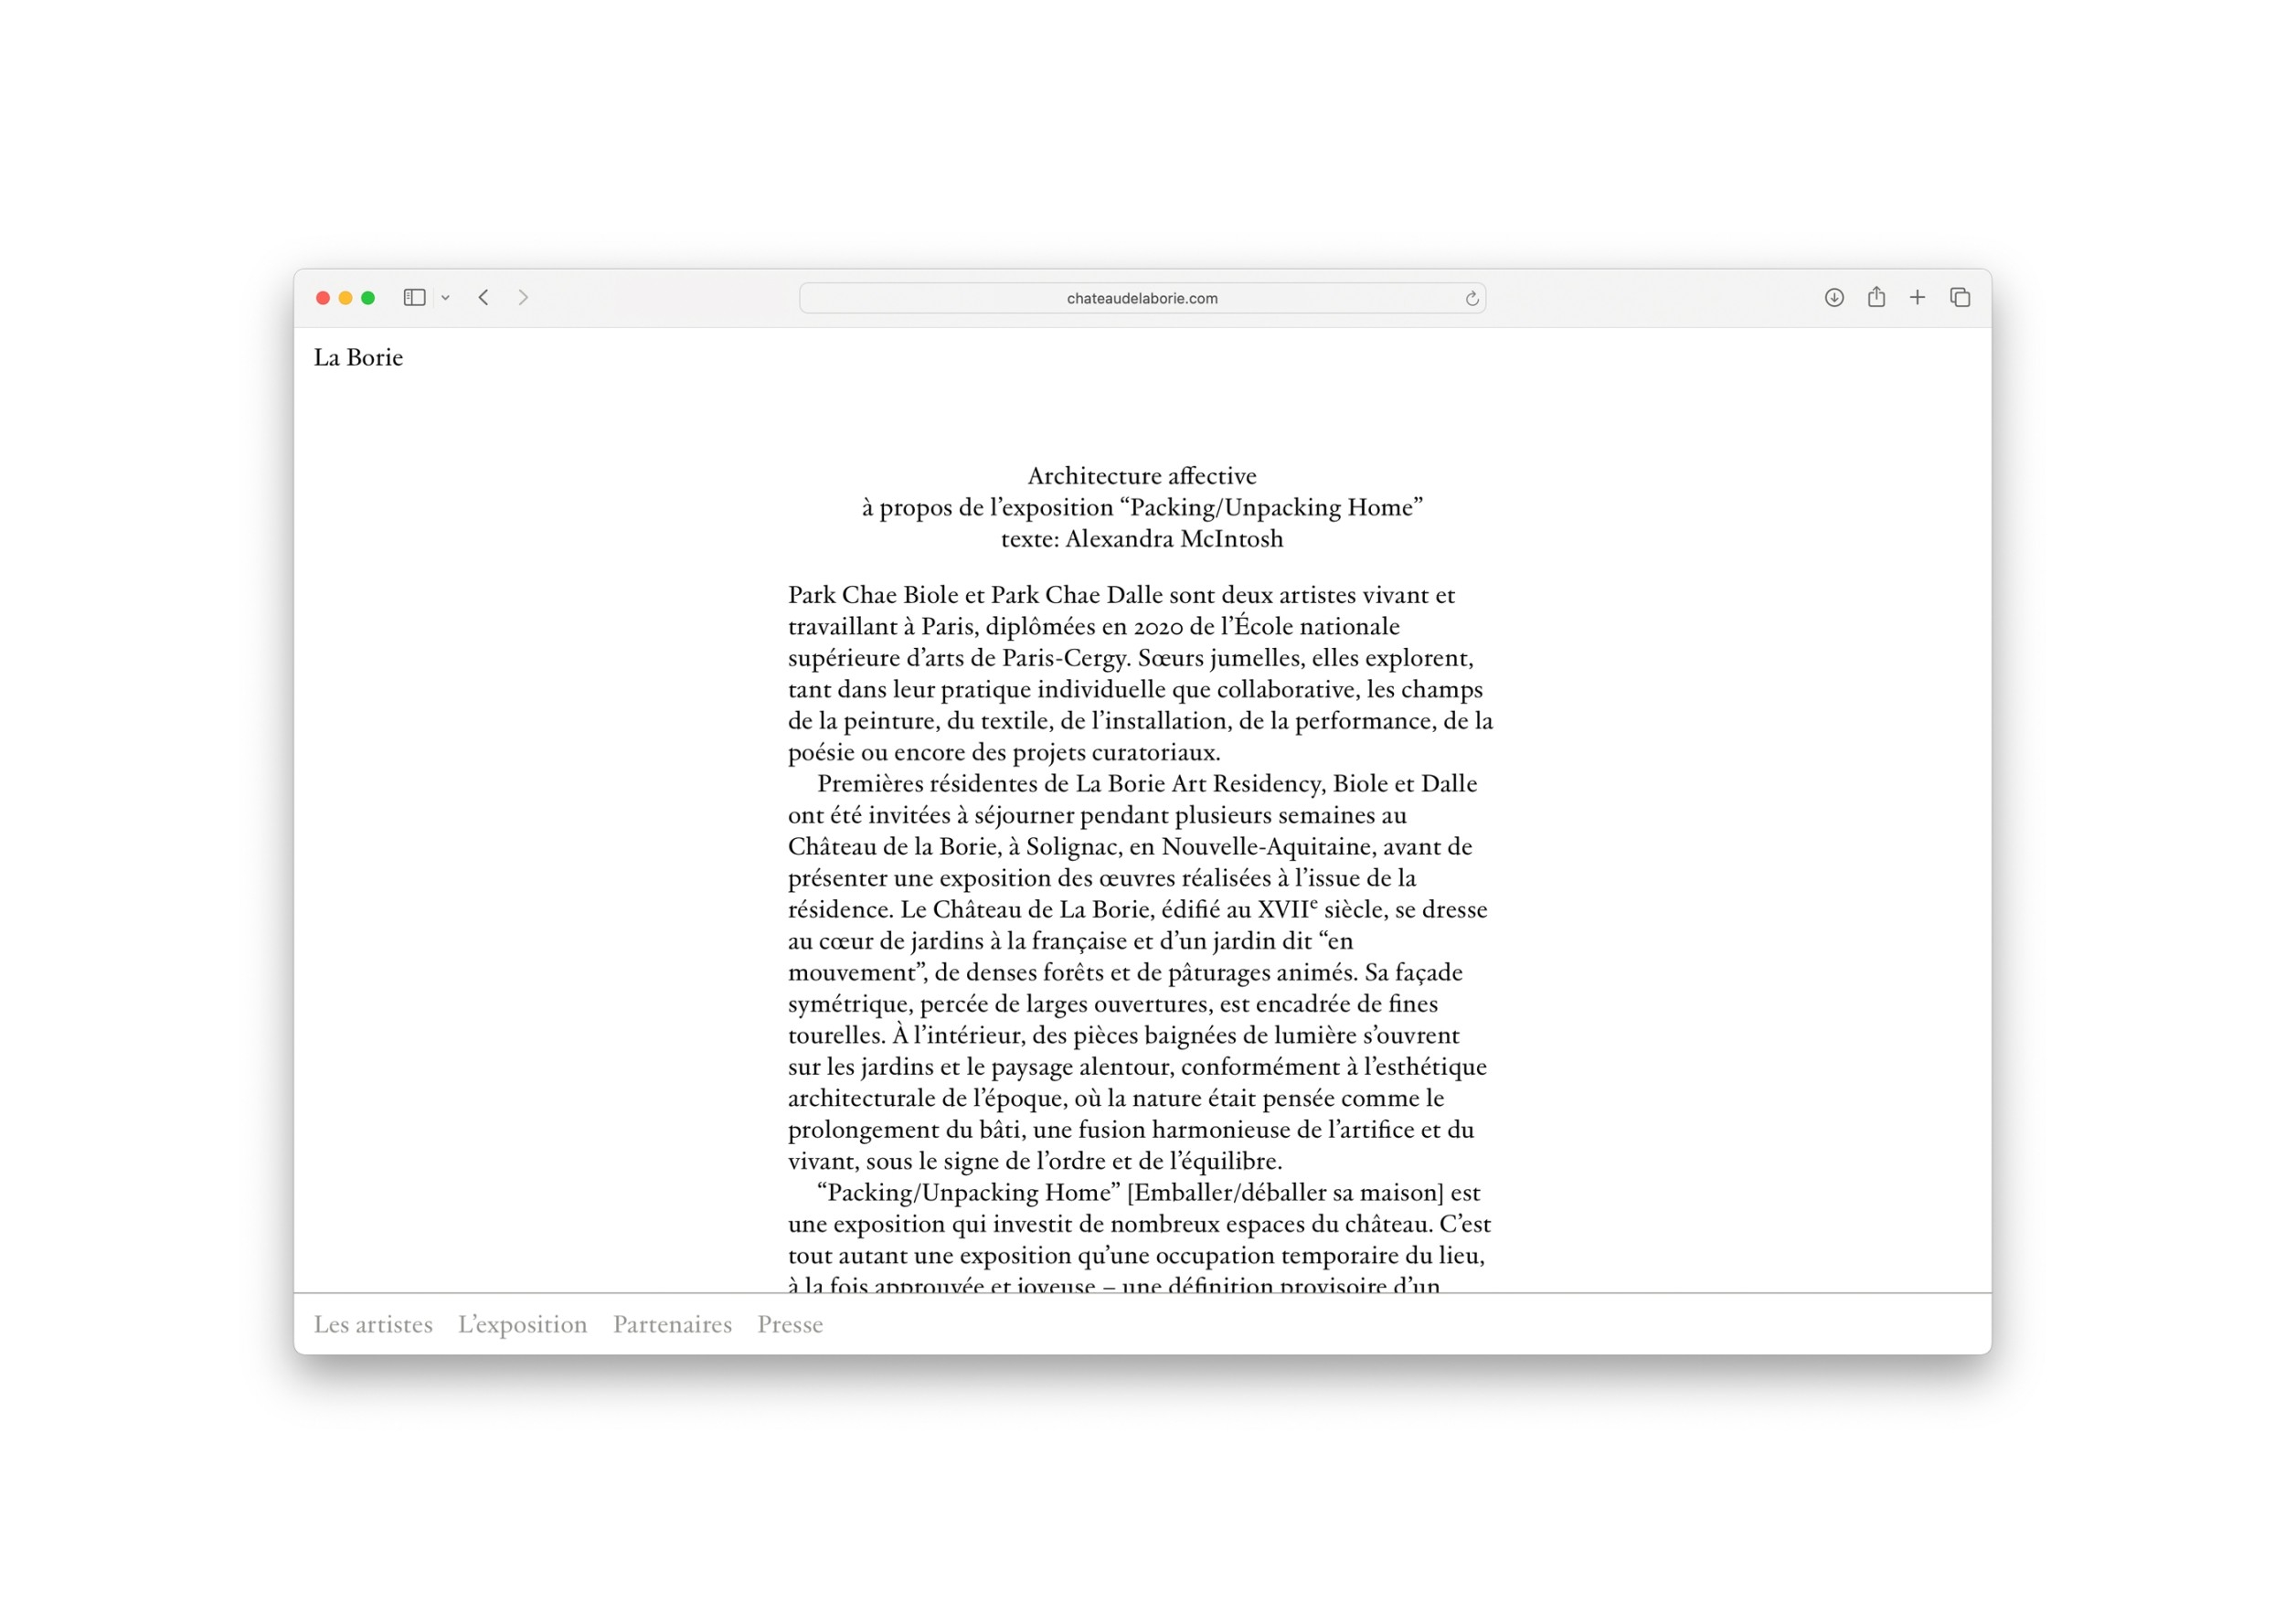This screenshot has height=1624, width=2285.
Task: Click the La Borie site title link
Action: point(358,358)
